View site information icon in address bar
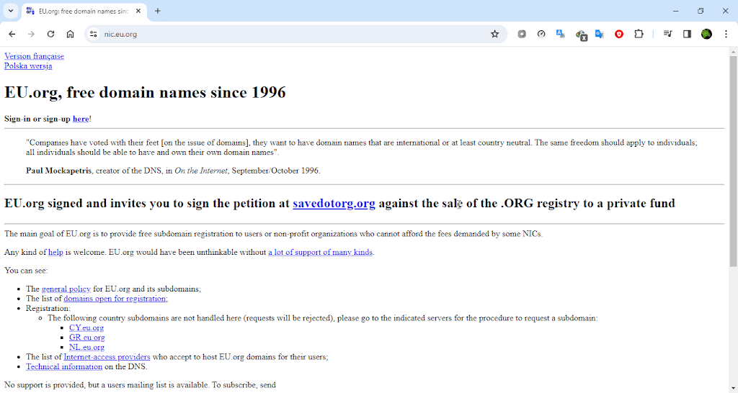This screenshot has height=393, width=738. click(x=94, y=34)
